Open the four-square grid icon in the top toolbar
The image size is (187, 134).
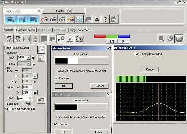[x=80, y=19]
